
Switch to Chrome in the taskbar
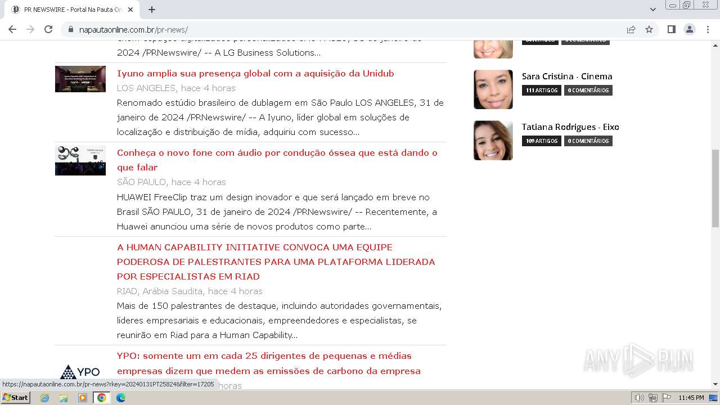tap(102, 398)
